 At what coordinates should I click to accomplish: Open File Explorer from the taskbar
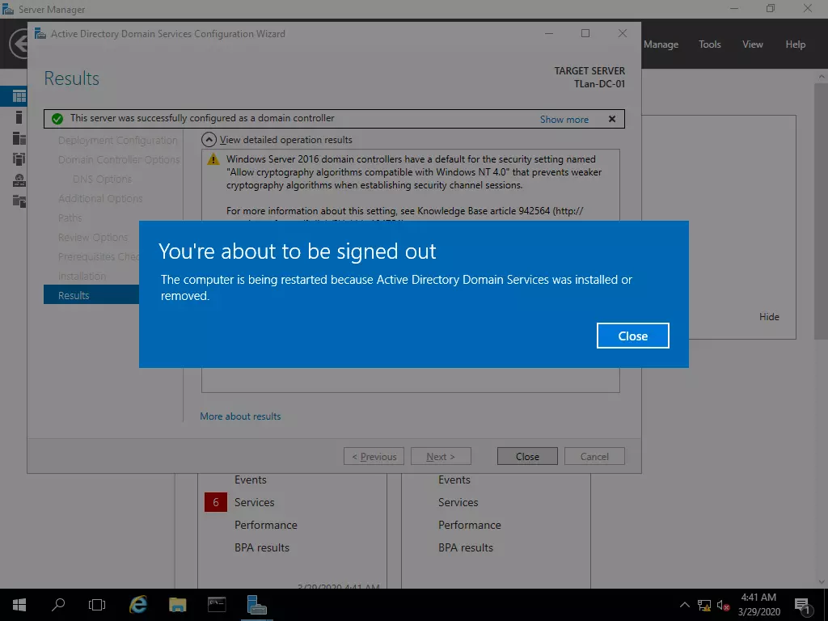[177, 605]
